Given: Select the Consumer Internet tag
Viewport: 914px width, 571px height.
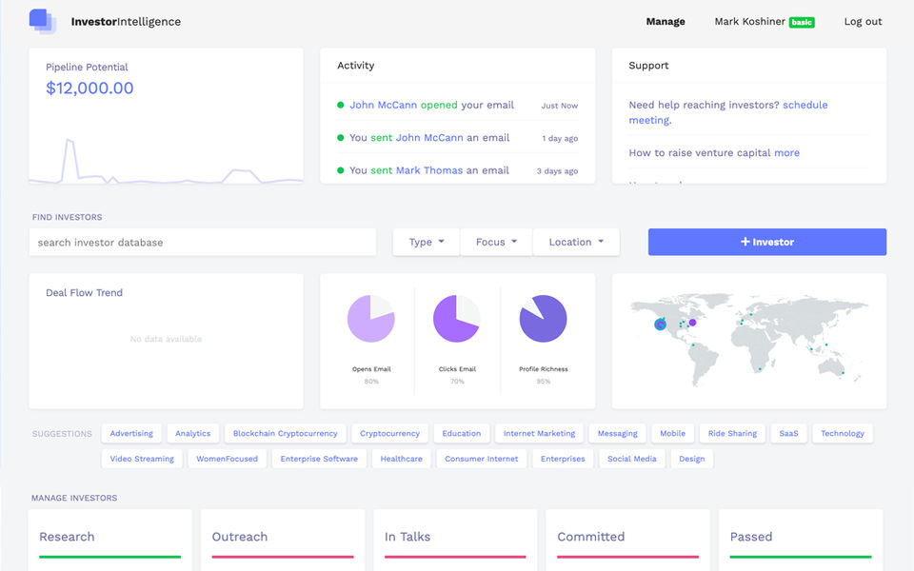Looking at the screenshot, I should pos(481,459).
